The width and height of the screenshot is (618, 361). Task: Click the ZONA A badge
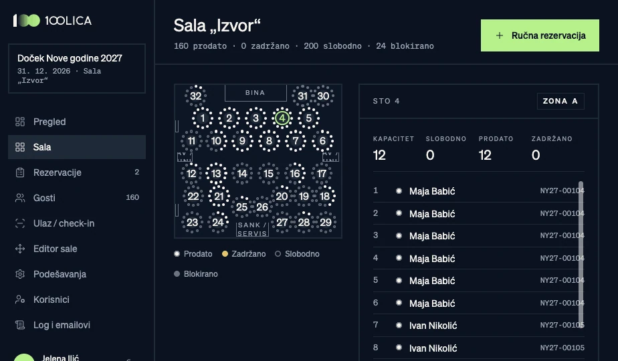click(x=560, y=102)
